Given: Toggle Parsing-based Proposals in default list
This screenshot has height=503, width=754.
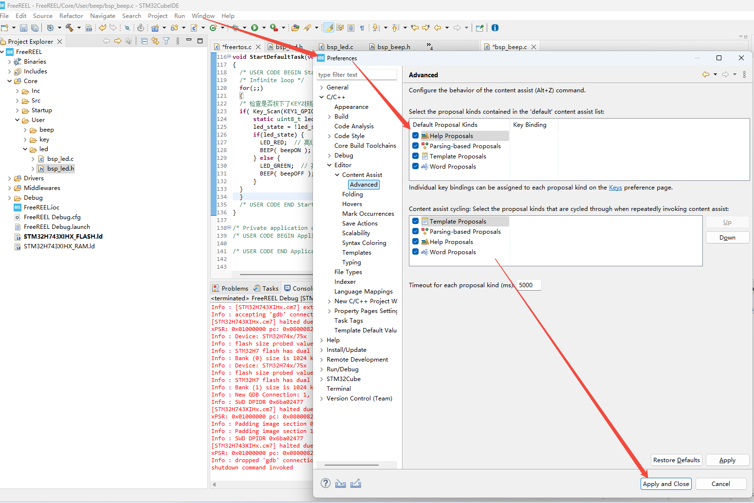Looking at the screenshot, I should pyautogui.click(x=415, y=146).
